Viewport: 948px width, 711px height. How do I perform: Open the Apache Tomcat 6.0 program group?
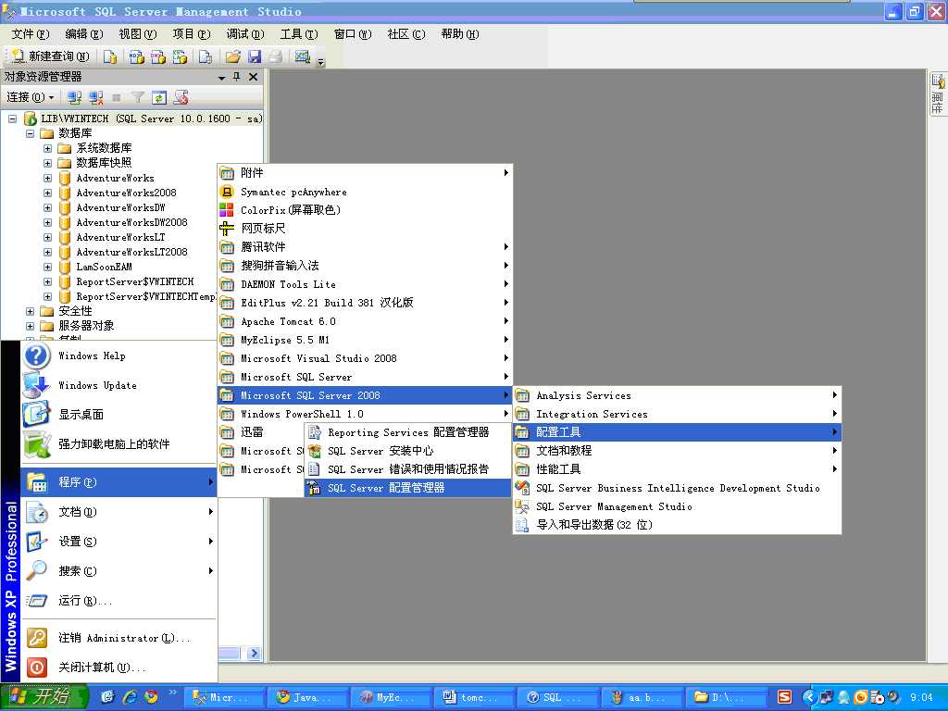pos(365,321)
